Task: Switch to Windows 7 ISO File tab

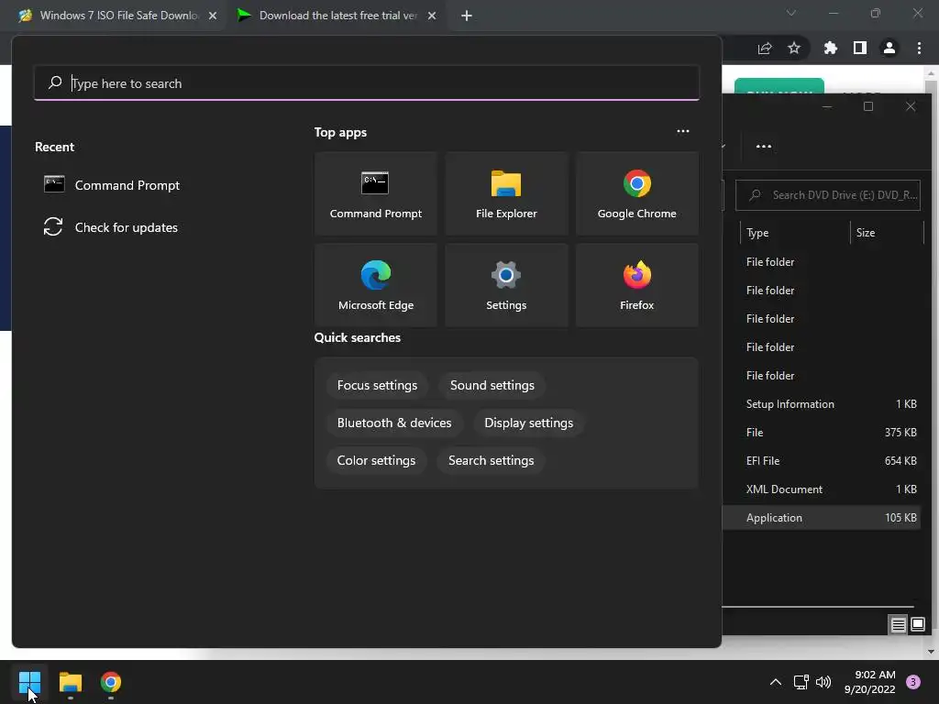Action: [118, 16]
